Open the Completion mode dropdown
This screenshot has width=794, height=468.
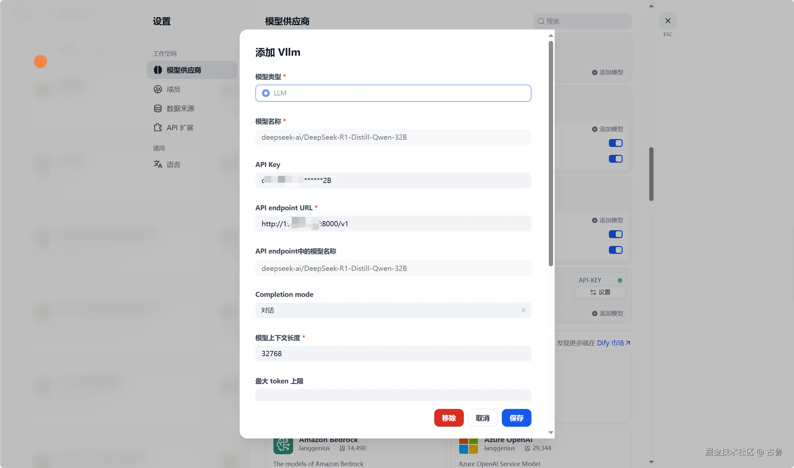tap(387, 310)
